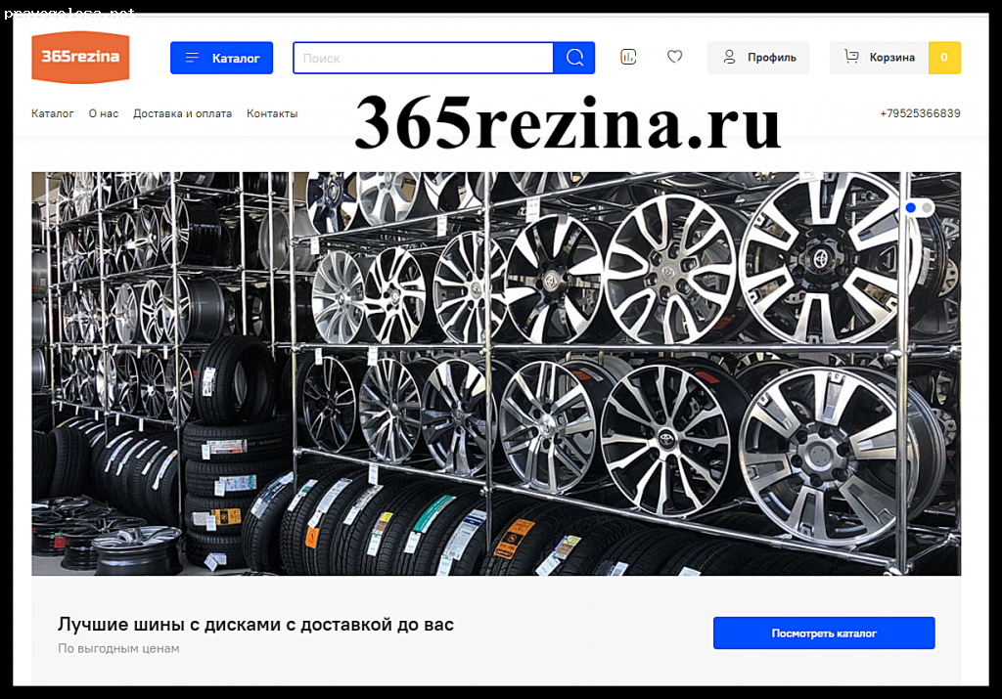Screen dimensions: 1002x699
Task: Click the magnifier search button
Action: click(574, 58)
